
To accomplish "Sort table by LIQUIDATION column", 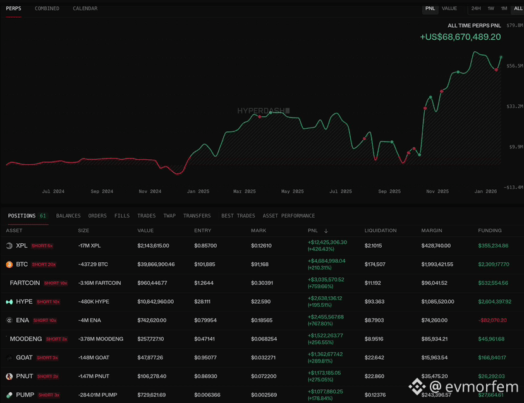I will coord(381,231).
